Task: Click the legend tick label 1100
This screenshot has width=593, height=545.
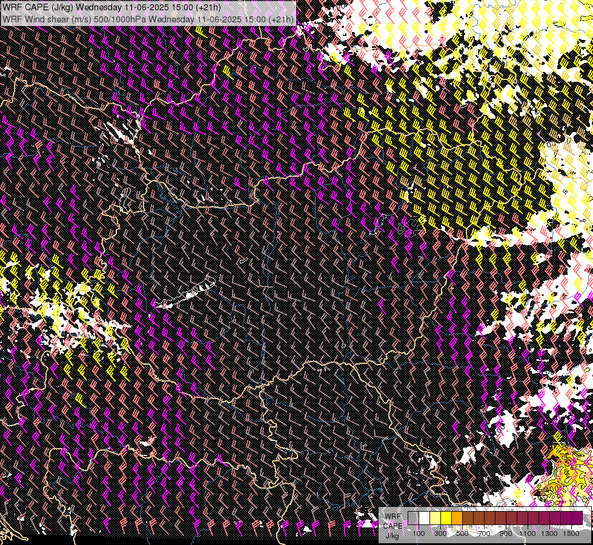Action: click(528, 533)
